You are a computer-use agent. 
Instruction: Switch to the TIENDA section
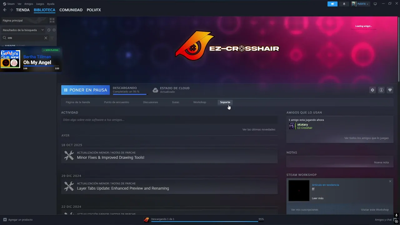23,10
